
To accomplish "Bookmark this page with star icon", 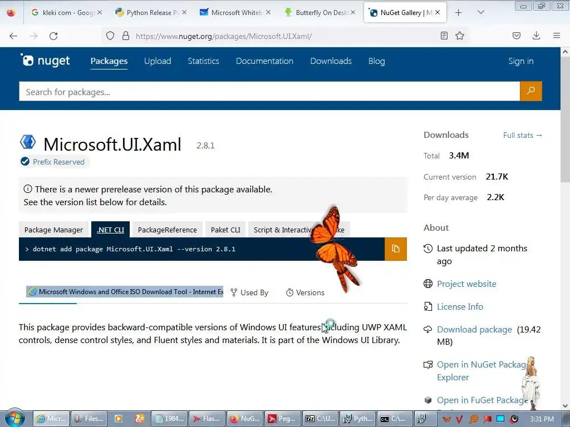I will coord(460,36).
